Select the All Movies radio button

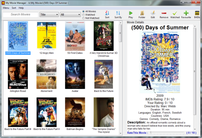pyautogui.click(x=83, y=11)
